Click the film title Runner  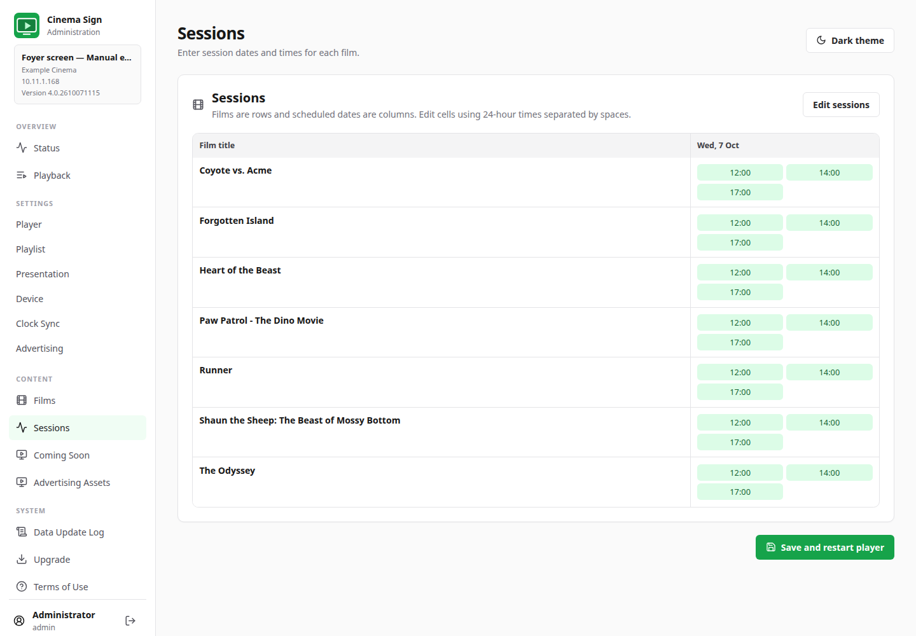(216, 370)
